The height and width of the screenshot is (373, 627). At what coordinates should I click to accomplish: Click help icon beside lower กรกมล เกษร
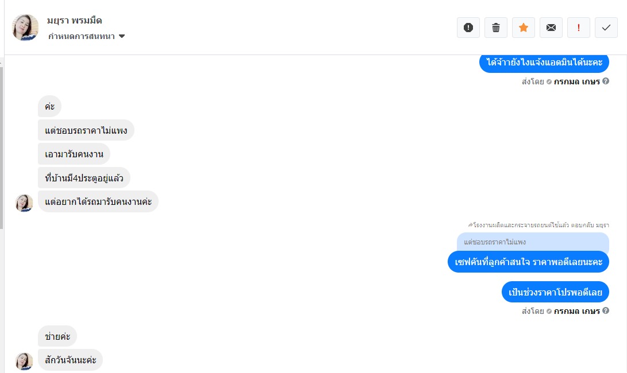606,310
